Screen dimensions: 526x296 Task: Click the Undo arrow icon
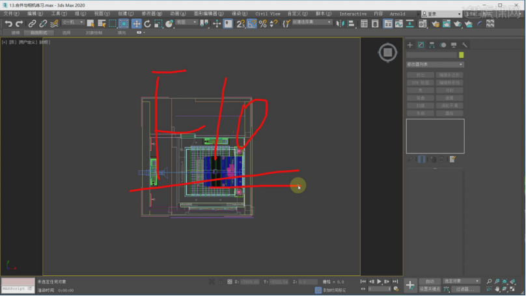pos(8,23)
